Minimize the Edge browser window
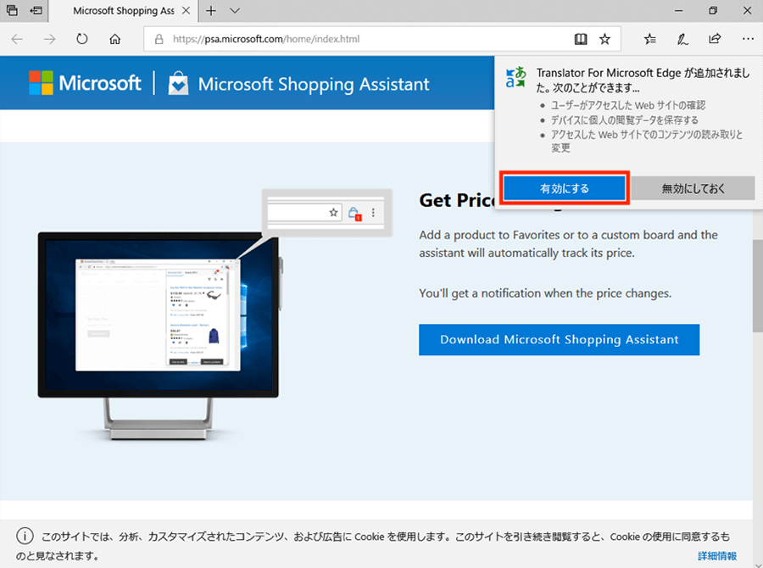 [679, 10]
